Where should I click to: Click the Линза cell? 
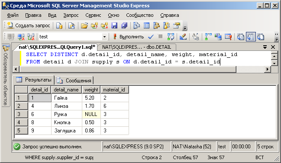(x=67, y=106)
